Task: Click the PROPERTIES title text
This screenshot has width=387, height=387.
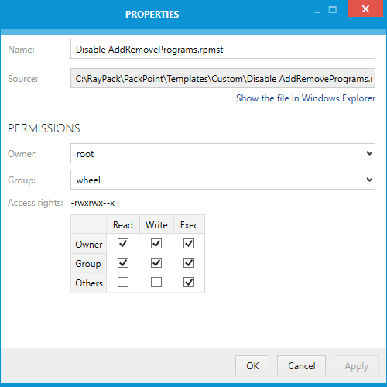Action: [x=152, y=15]
